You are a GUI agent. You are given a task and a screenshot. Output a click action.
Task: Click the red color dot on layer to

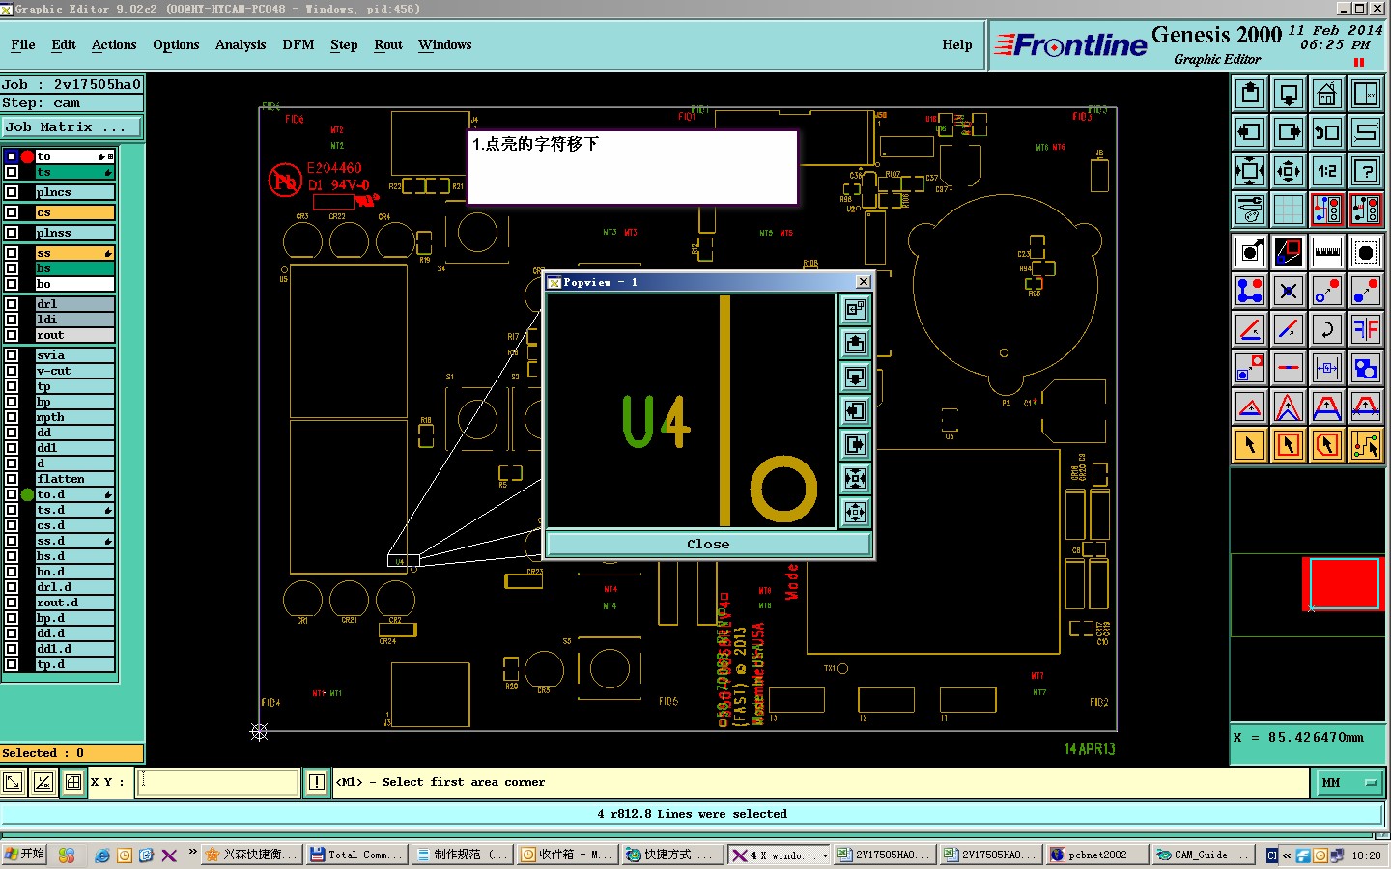coord(28,156)
